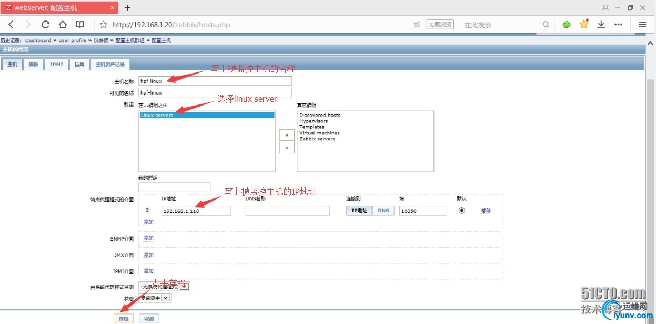Image resolution: width=656 pixels, height=324 pixels.
Task: Open the proxy monitoring dropdown
Action: coord(164,287)
